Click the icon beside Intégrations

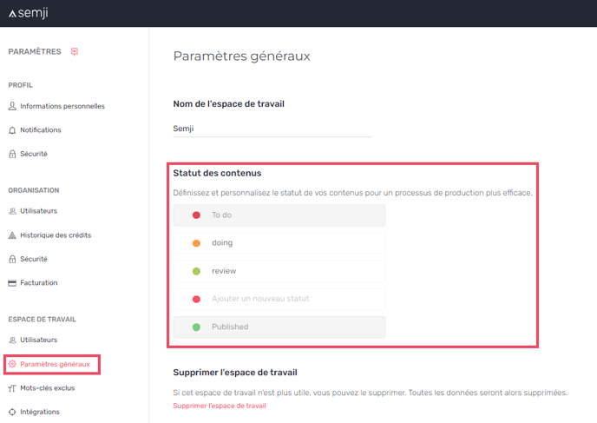(12, 412)
